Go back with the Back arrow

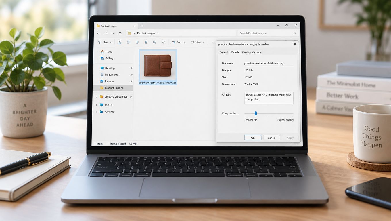(99, 33)
